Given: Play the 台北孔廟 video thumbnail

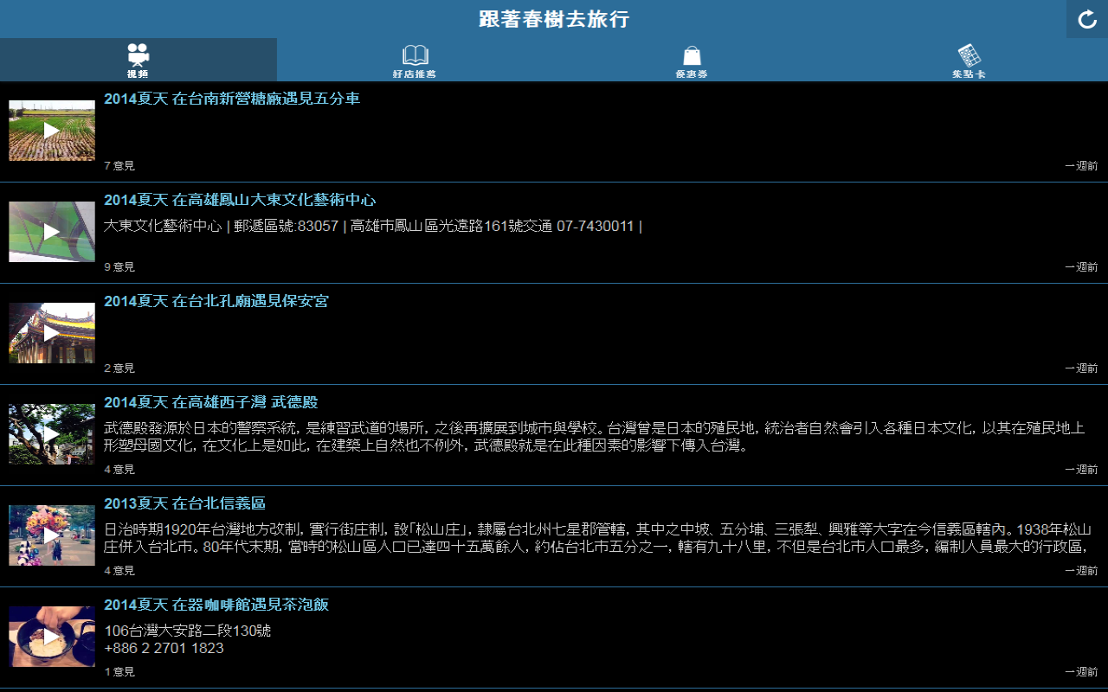Looking at the screenshot, I should [x=52, y=333].
